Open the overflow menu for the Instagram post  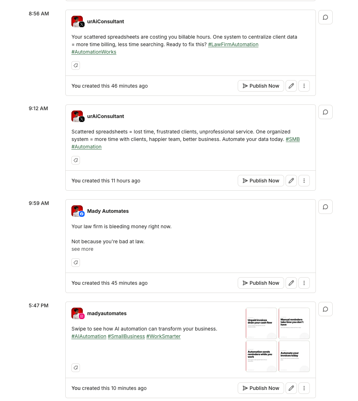[x=304, y=388]
